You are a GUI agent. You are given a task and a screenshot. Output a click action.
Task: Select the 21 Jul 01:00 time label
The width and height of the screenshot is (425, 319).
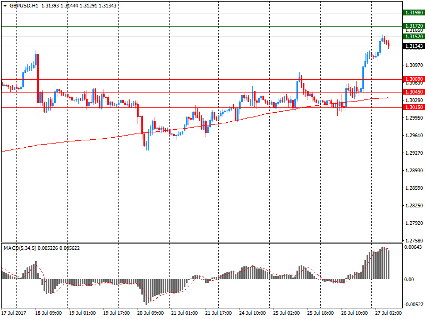click(184, 313)
